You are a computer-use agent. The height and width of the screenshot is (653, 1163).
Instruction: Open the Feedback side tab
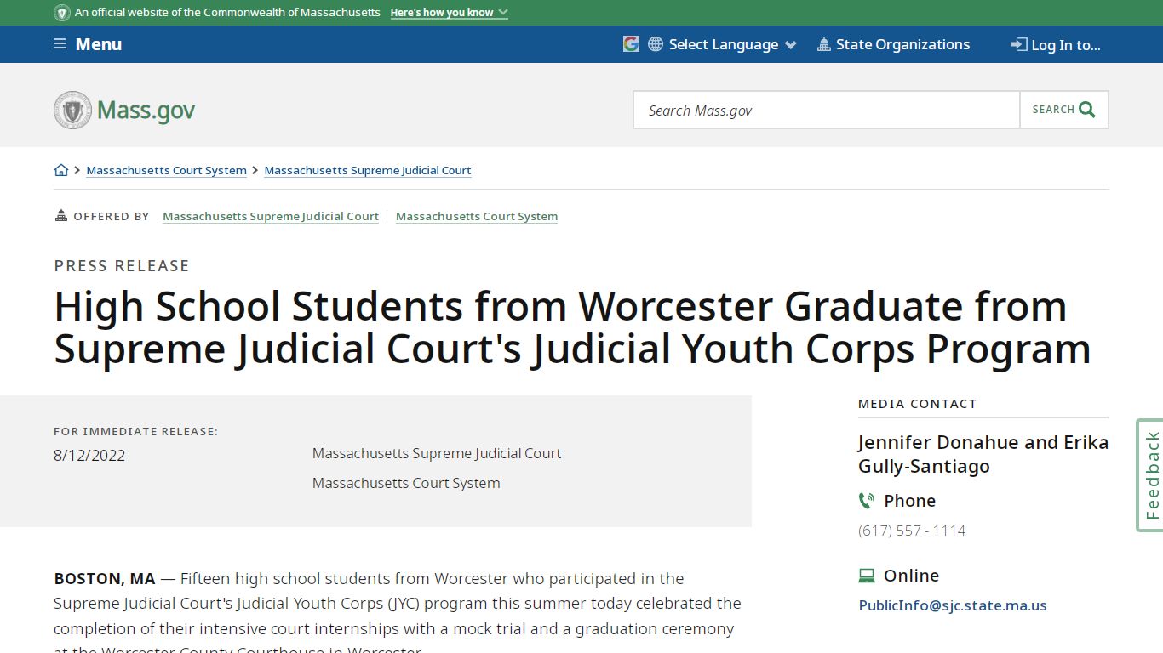(1151, 475)
